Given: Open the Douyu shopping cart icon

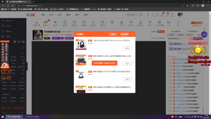Looking at the screenshot, I should pyautogui.click(x=93, y=22).
